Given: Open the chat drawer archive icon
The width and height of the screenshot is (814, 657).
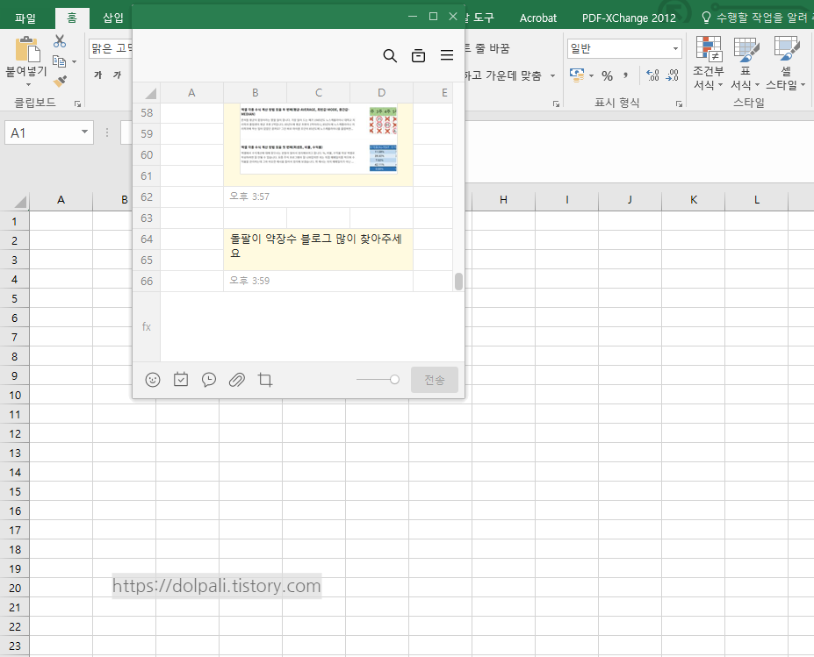Looking at the screenshot, I should coord(419,55).
